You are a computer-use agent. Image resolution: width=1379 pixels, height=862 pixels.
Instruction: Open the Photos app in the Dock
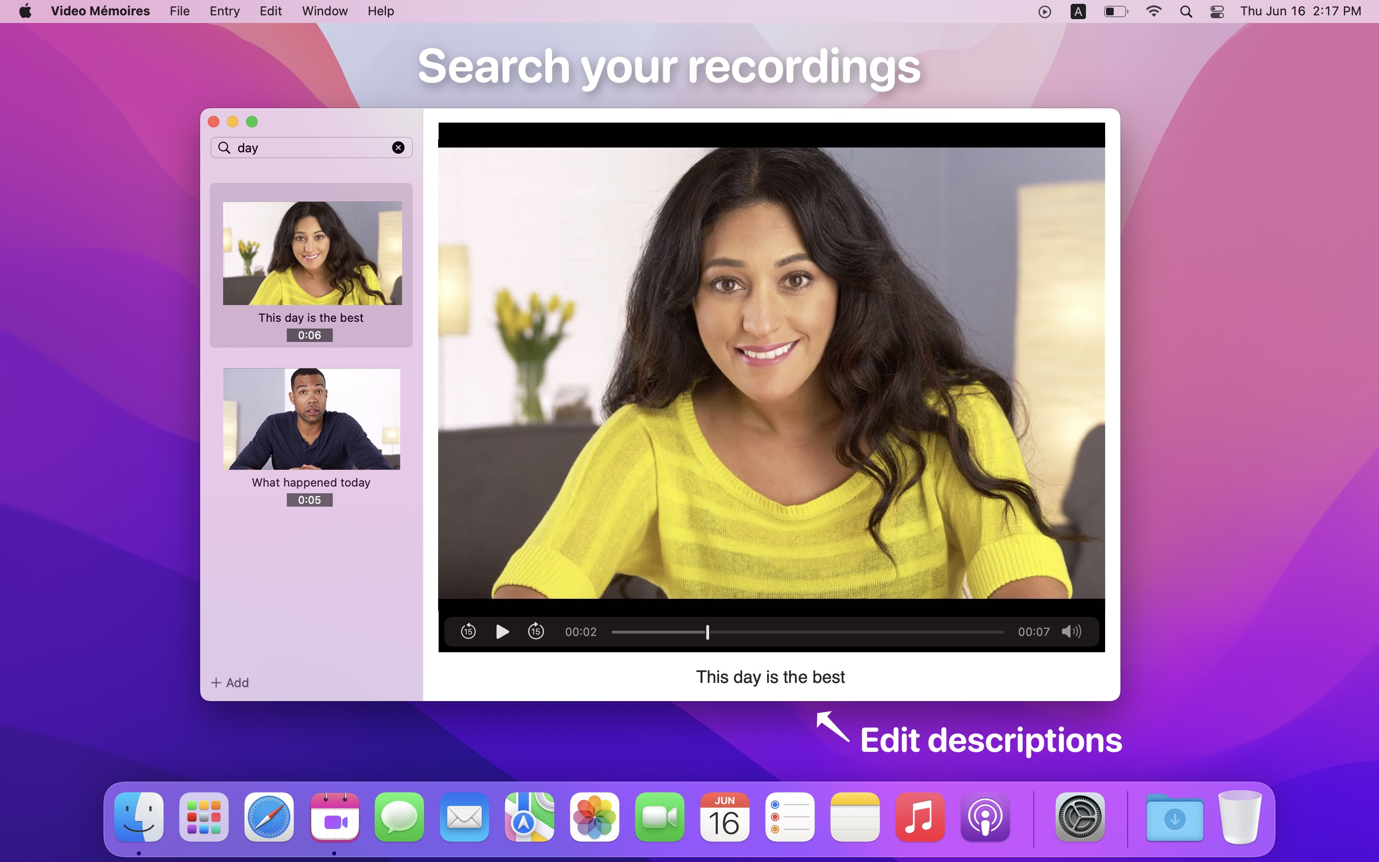594,817
